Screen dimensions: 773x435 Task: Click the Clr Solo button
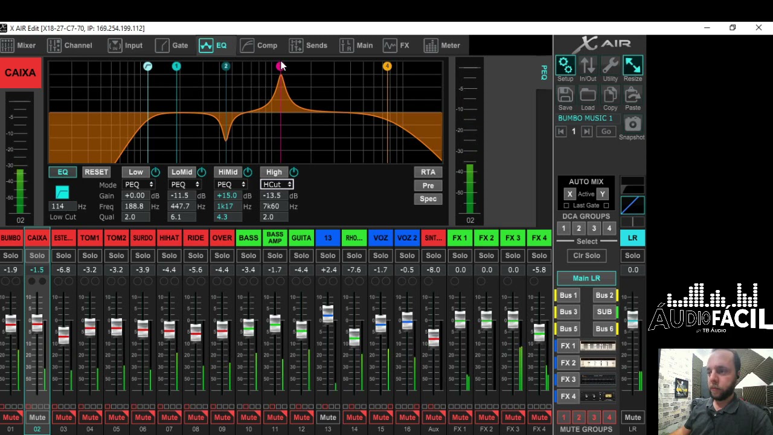tap(586, 256)
